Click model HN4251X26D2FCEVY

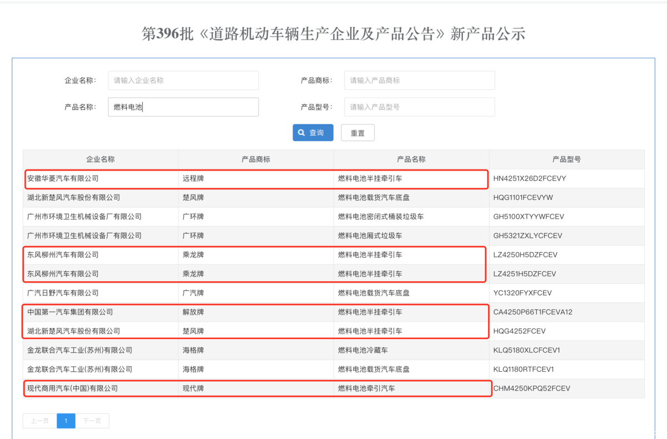click(x=530, y=178)
